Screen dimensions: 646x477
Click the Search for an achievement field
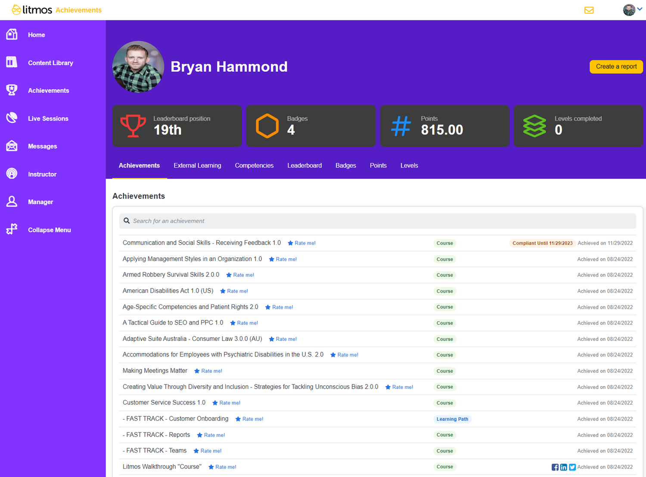pyautogui.click(x=377, y=221)
